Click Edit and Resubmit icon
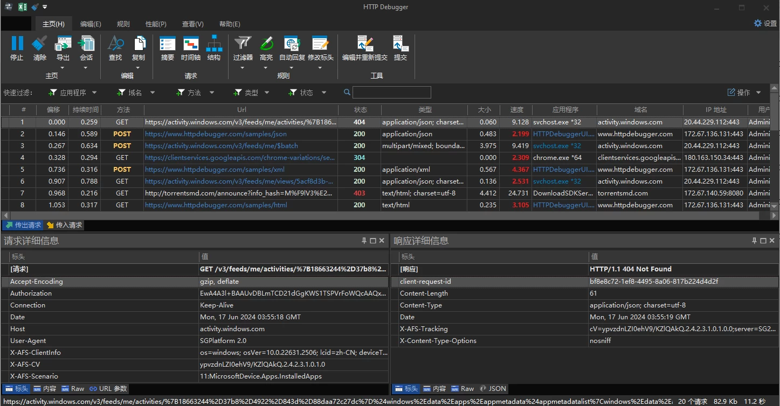Screen dimensions: 780x406 [x=365, y=44]
